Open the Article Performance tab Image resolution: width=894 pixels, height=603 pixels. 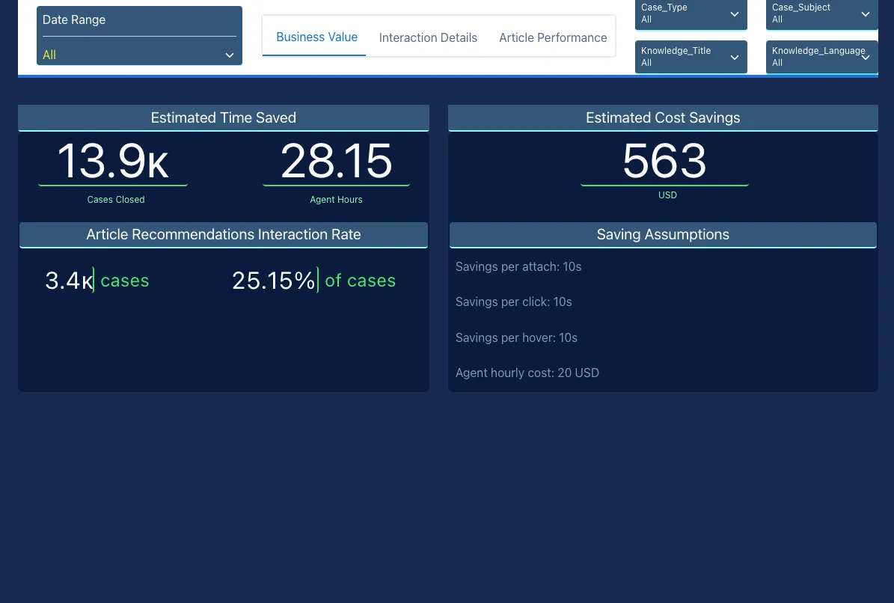[553, 37]
